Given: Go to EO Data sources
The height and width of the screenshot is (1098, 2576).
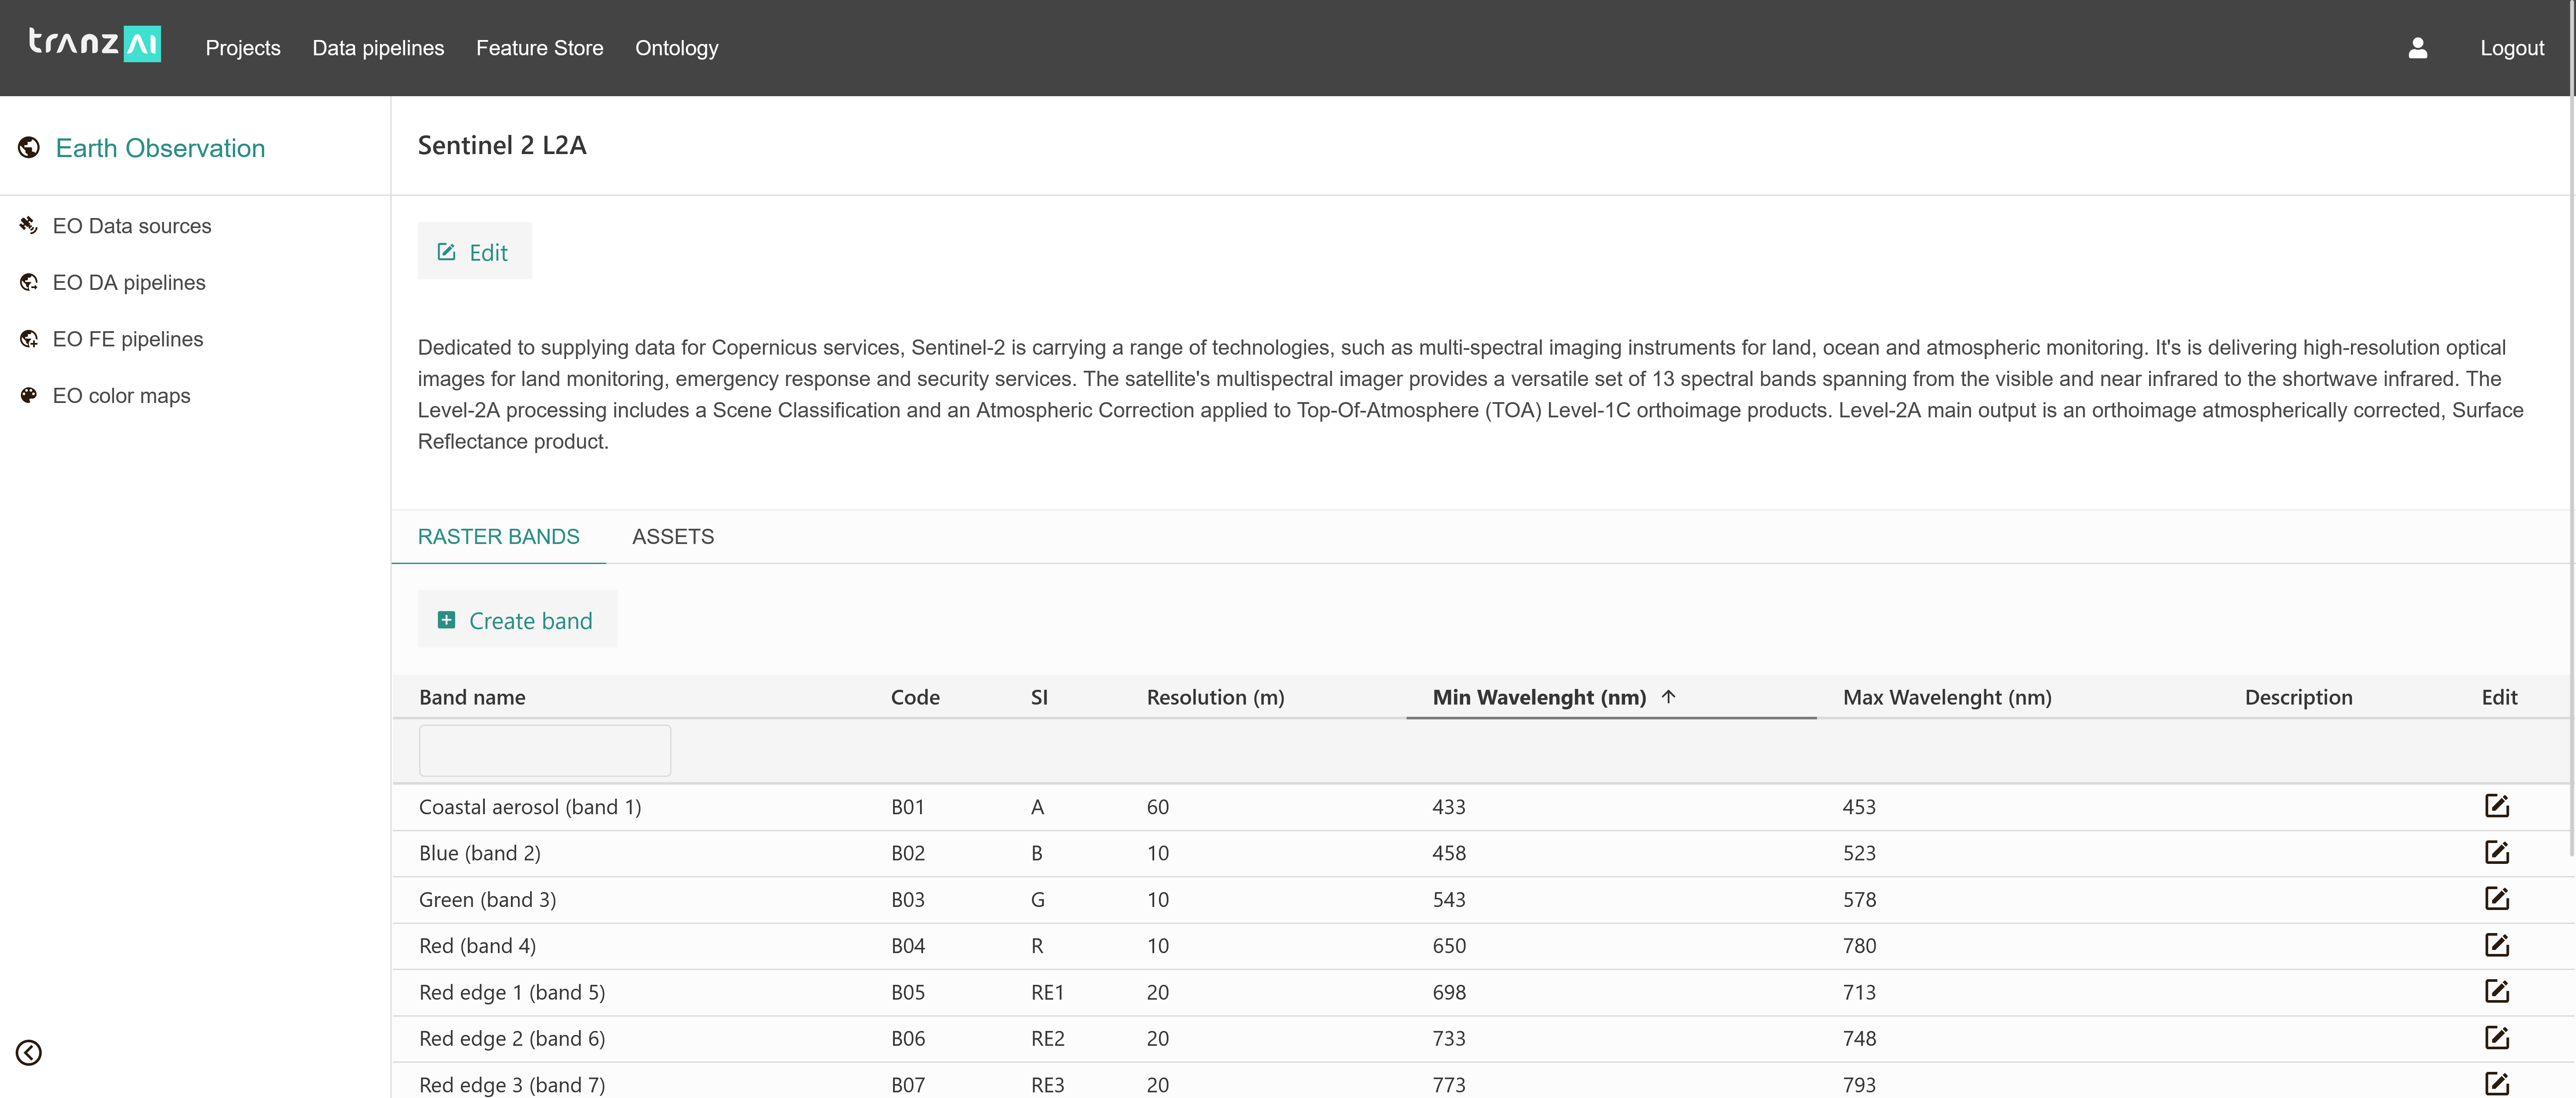Looking at the screenshot, I should point(132,226).
